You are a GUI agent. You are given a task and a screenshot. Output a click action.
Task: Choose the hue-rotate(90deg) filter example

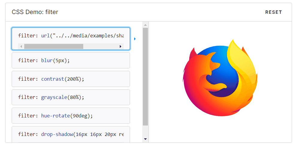click(x=71, y=116)
